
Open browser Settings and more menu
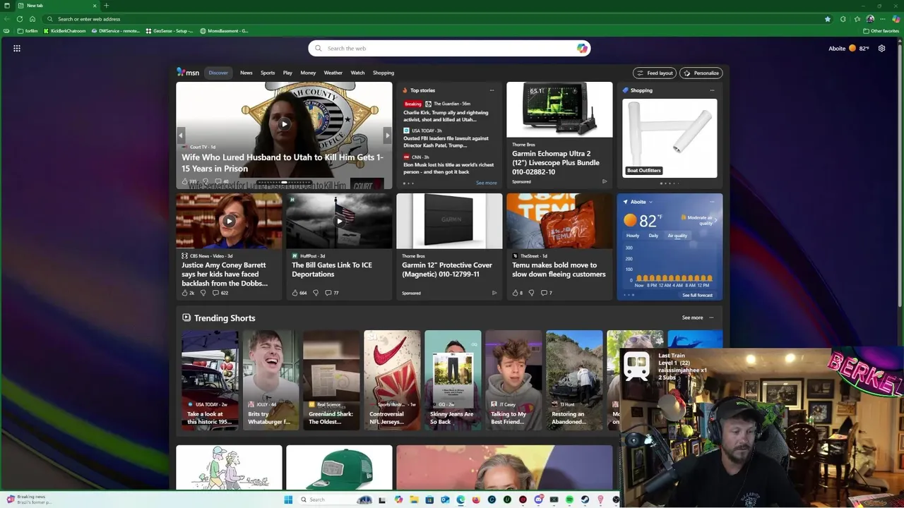(x=883, y=19)
